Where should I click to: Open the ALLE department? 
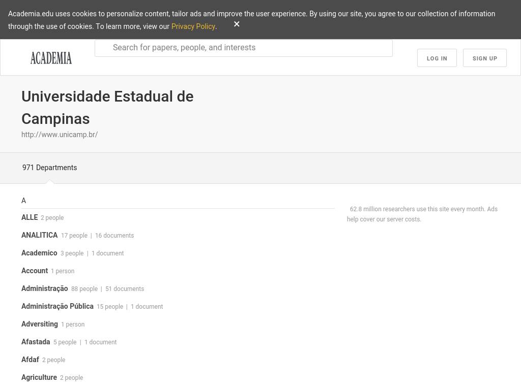[30, 217]
